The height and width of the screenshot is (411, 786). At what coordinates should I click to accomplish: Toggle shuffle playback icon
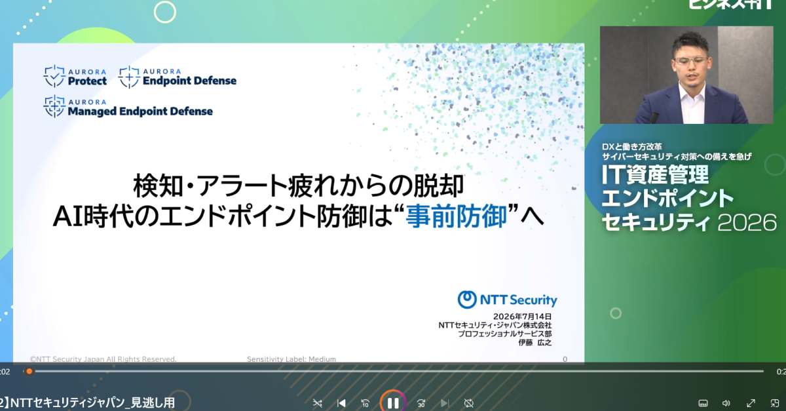point(317,403)
